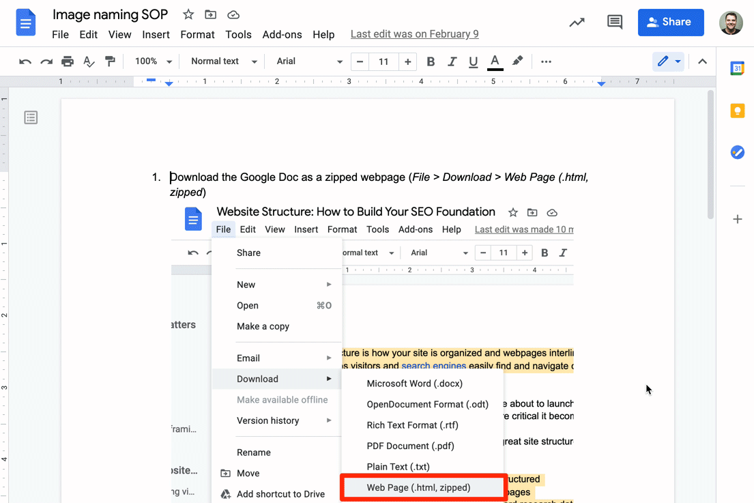This screenshot has height=503, width=754.
Task: Toggle underline text formatting
Action: point(474,61)
